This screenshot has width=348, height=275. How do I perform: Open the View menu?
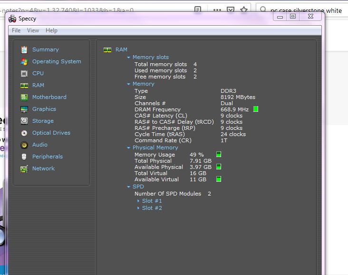tap(33, 30)
